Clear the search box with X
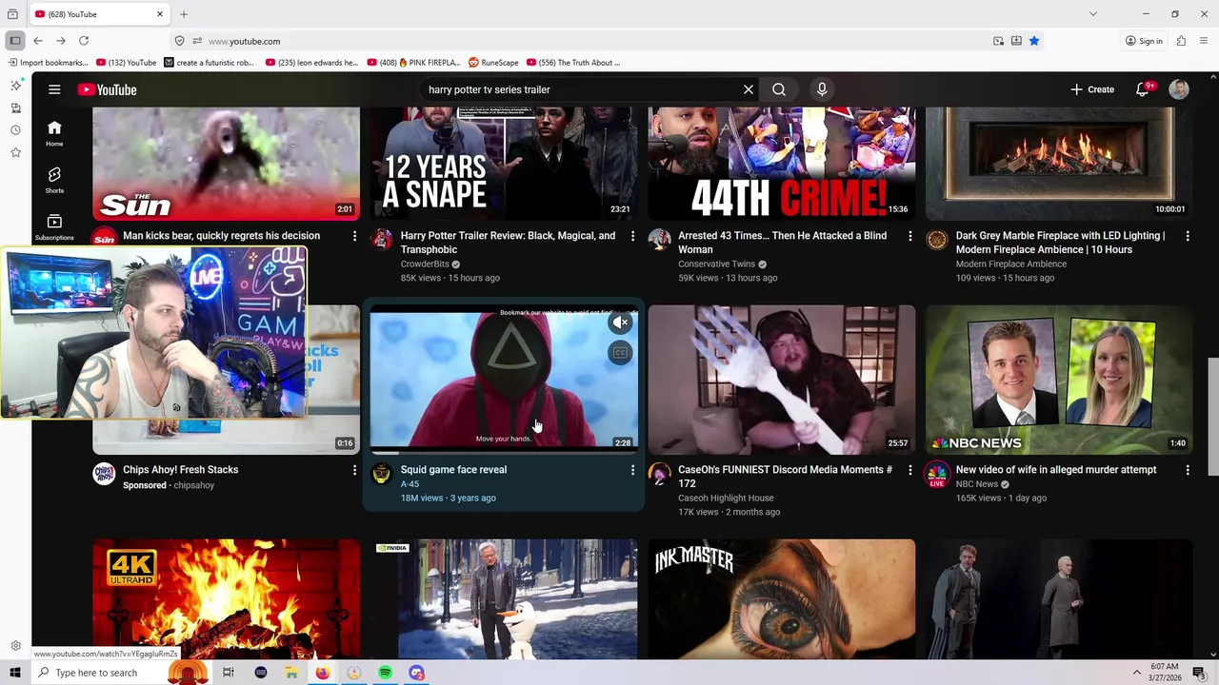Screen dimensions: 1219x685 click(x=749, y=89)
